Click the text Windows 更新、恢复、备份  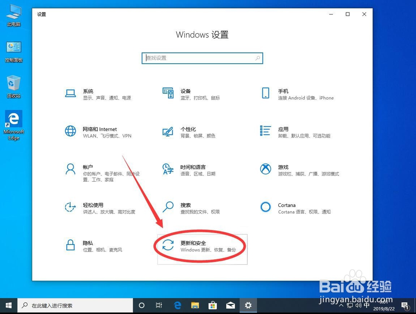coord(208,250)
